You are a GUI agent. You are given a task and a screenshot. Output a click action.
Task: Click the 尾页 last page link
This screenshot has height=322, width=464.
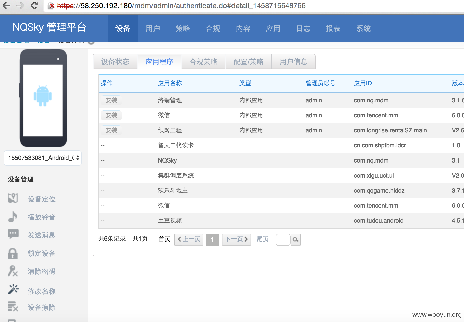click(262, 239)
